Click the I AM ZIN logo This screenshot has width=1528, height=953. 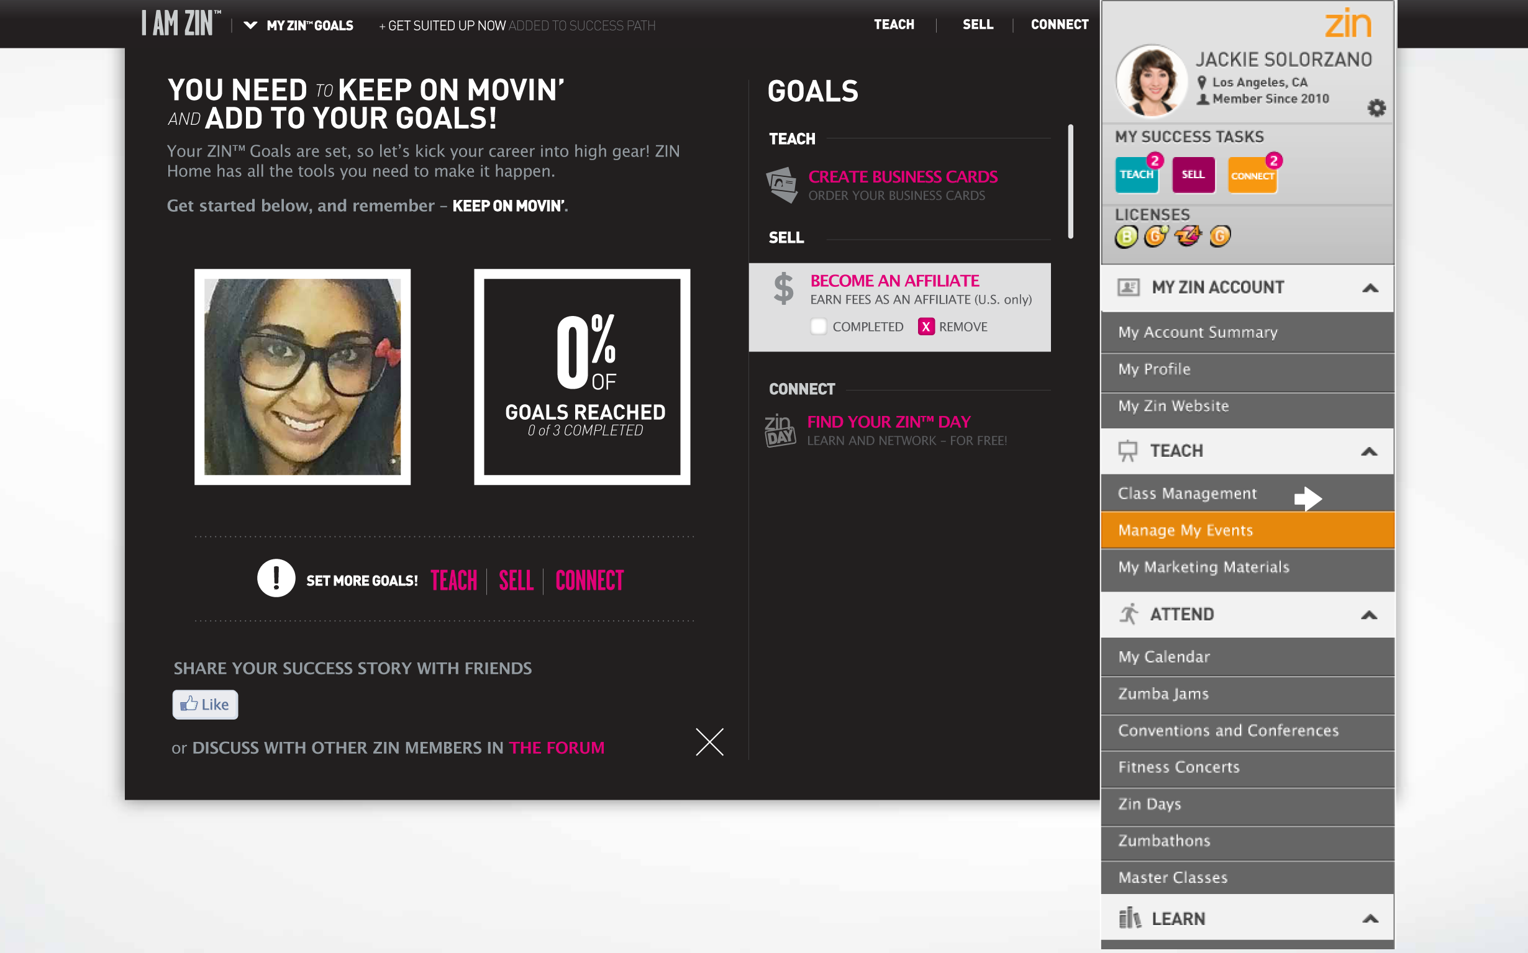[181, 24]
